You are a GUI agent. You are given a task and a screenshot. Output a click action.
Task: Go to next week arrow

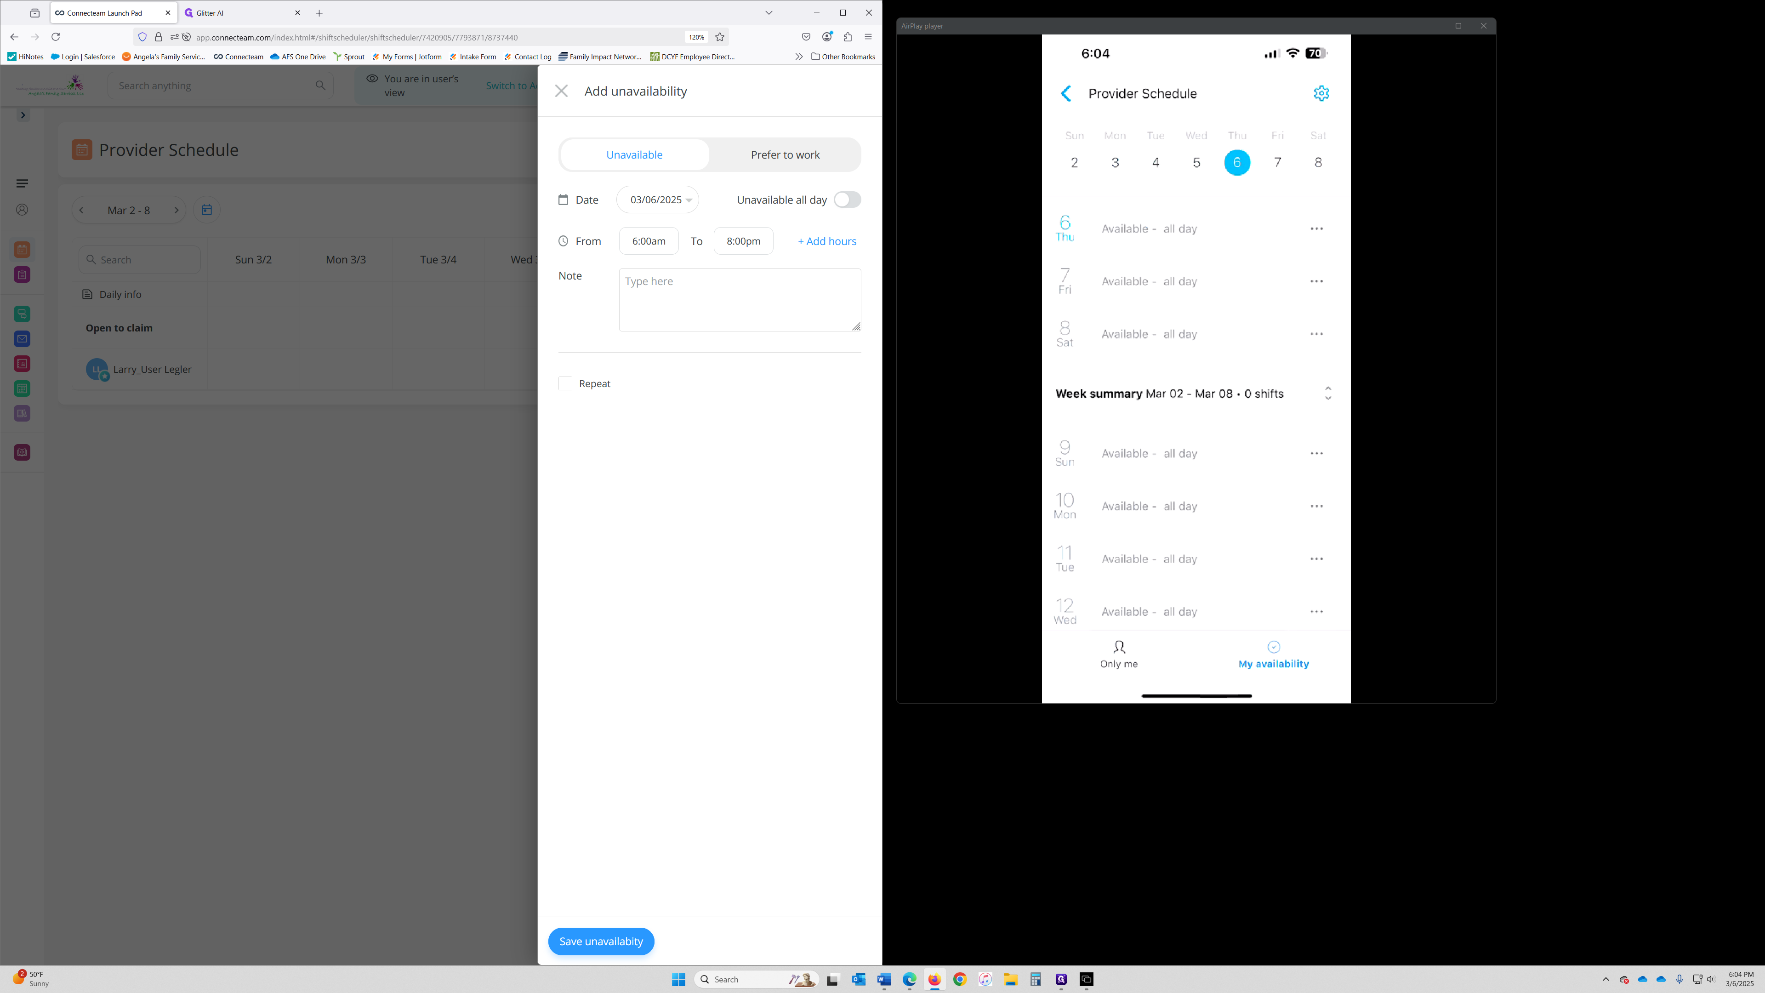pos(176,211)
